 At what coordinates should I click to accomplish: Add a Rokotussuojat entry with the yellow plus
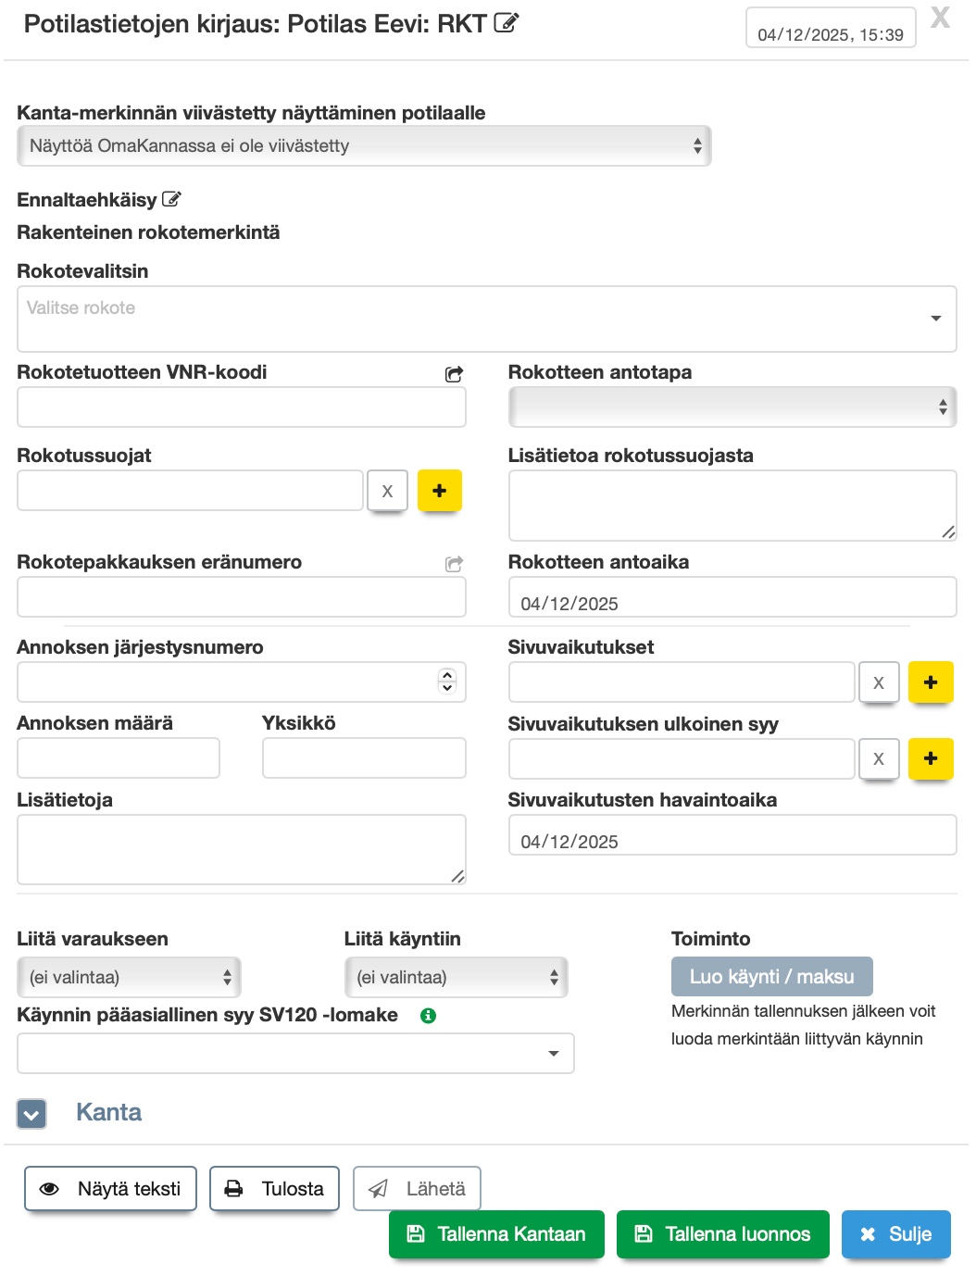(x=439, y=491)
